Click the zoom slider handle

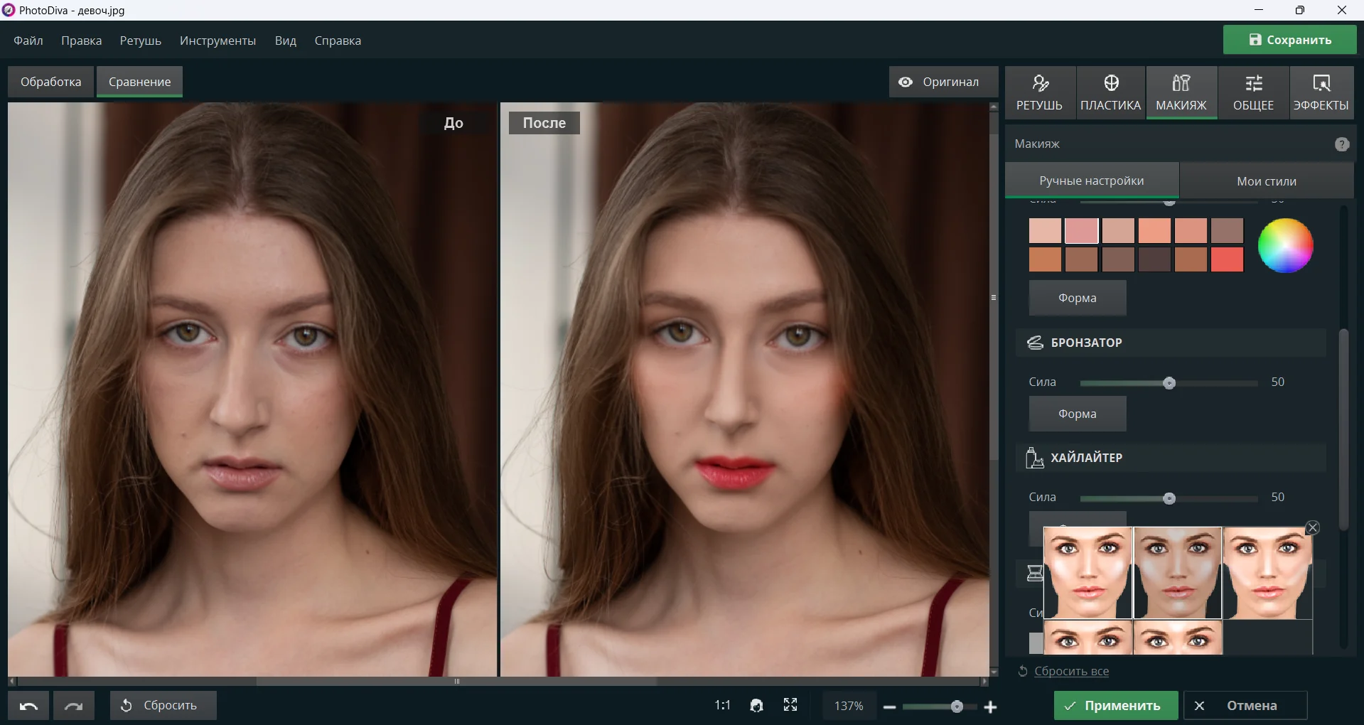957,707
